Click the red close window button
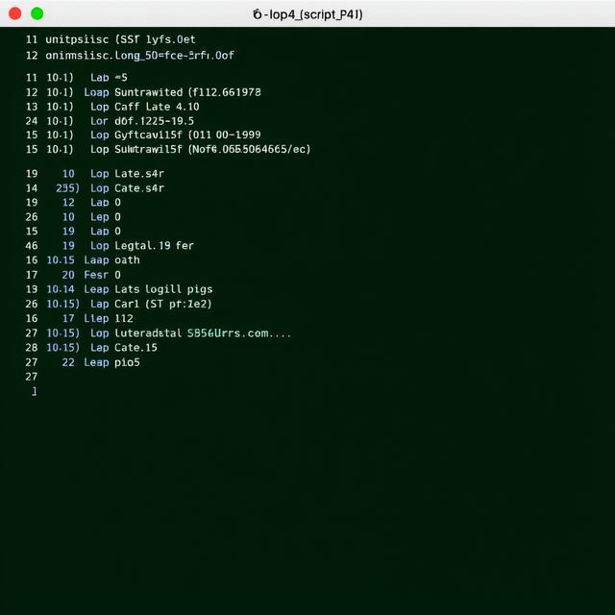 (15, 13)
